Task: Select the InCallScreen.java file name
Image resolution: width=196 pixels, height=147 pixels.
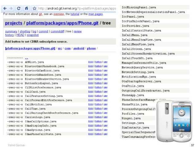Action: pos(136,49)
